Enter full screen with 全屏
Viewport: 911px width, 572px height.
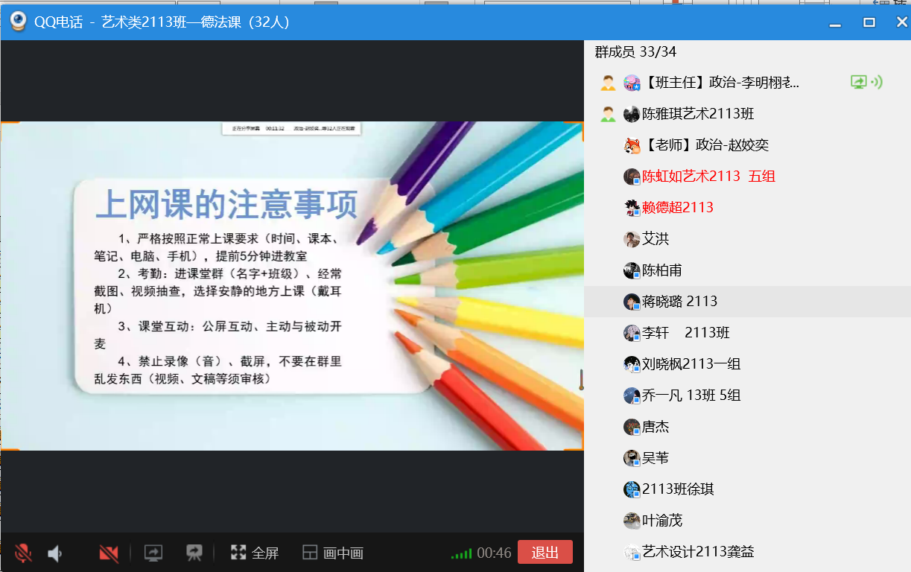(x=255, y=553)
